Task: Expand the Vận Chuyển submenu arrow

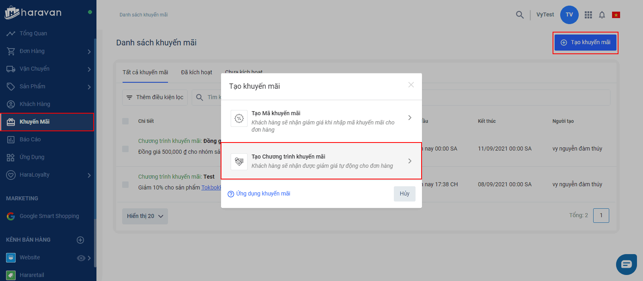Action: tap(89, 69)
